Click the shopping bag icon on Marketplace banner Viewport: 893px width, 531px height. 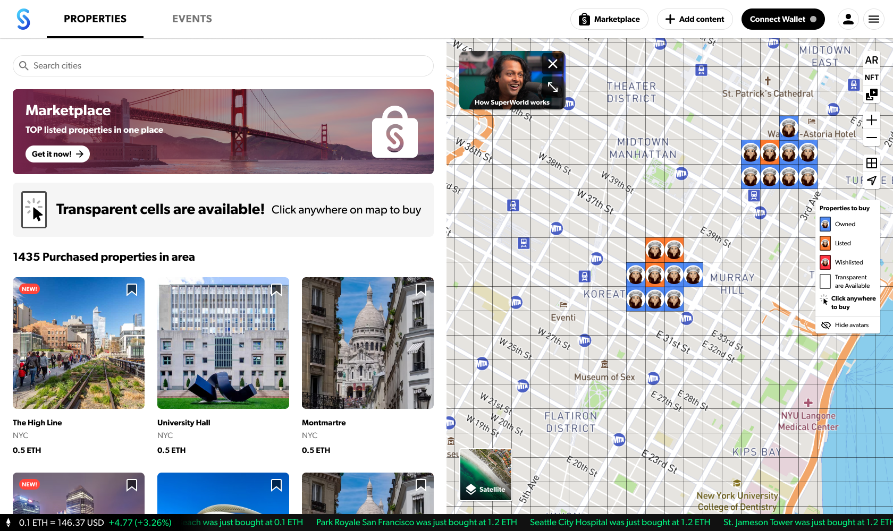pyautogui.click(x=395, y=132)
